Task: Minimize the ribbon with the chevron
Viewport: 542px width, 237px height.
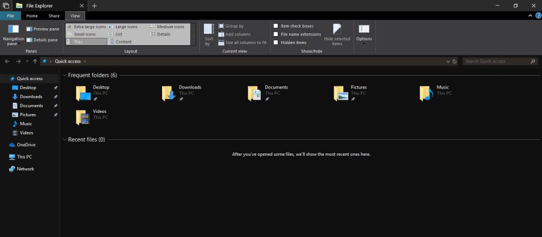Action: 530,16
